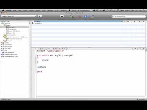Image resolution: width=147 pixels, height=110 pixels.
Task: Select Interface Builder Files smart group
Action: [x=11, y=56]
